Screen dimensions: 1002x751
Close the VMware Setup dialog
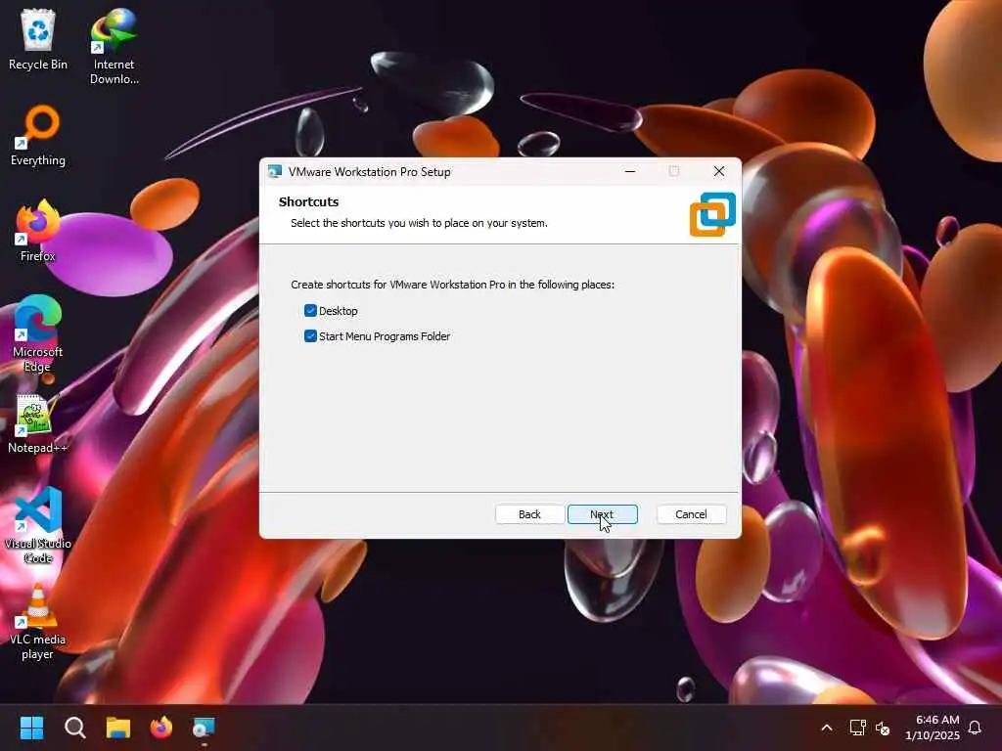click(719, 171)
